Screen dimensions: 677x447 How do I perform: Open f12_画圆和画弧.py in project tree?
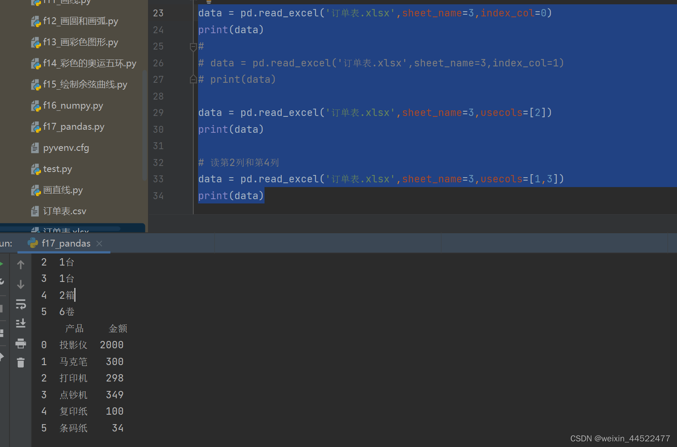pos(80,21)
